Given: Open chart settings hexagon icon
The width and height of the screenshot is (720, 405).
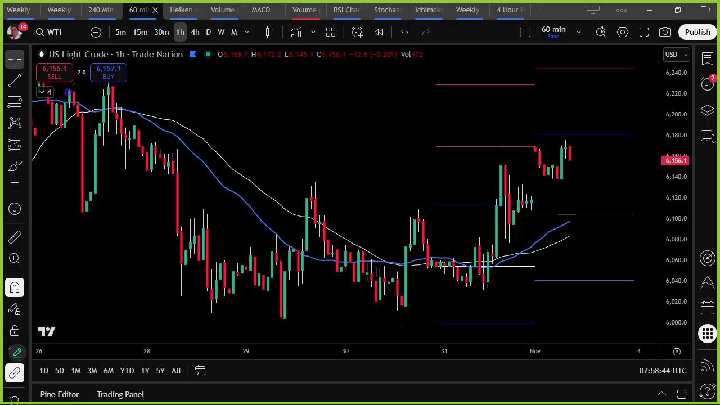Looking at the screenshot, I should [x=623, y=32].
